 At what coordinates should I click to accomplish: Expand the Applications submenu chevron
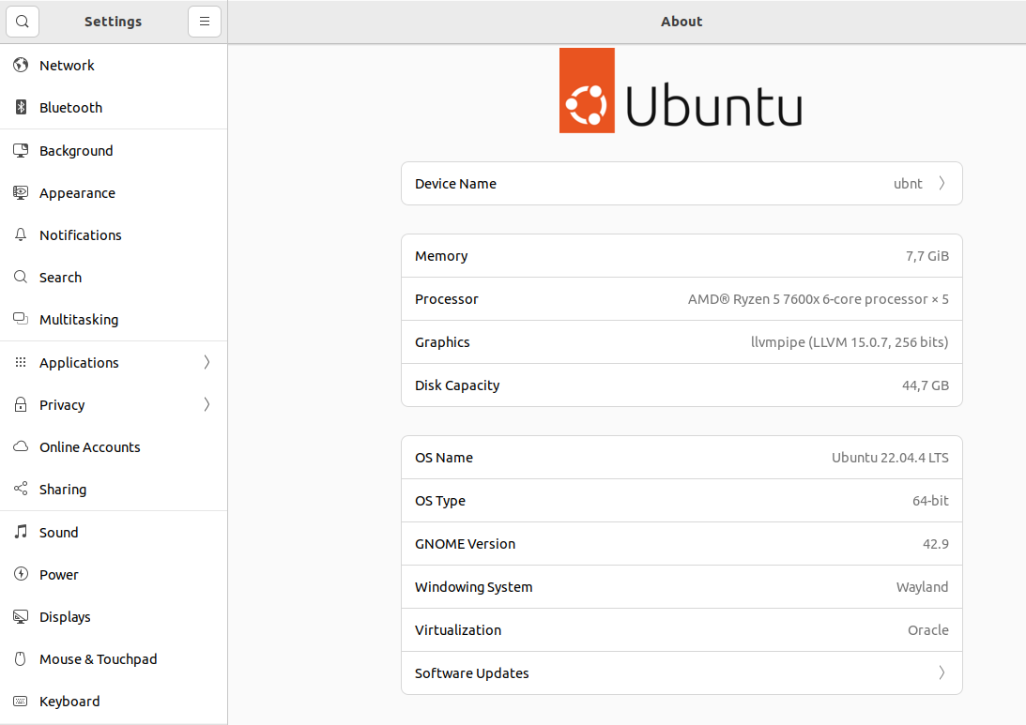click(x=207, y=362)
